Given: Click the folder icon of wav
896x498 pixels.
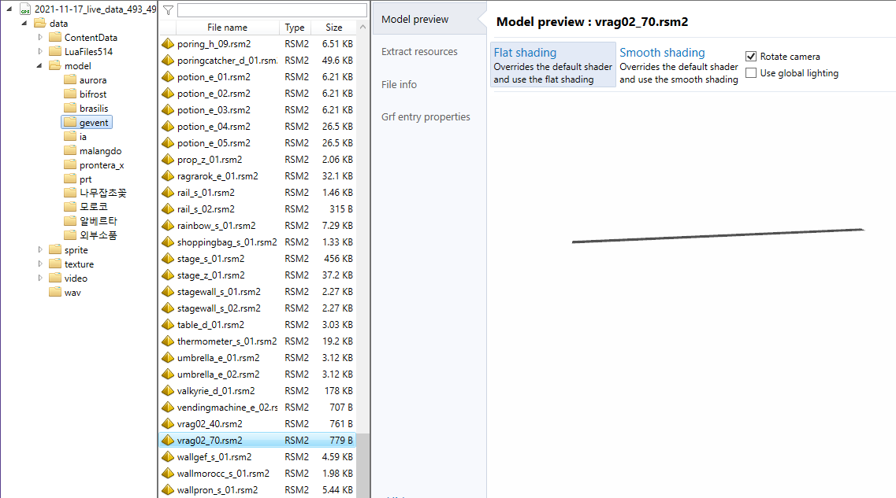Looking at the screenshot, I should [x=55, y=292].
